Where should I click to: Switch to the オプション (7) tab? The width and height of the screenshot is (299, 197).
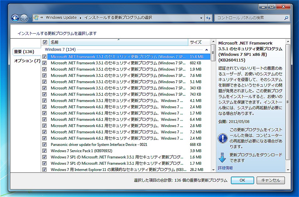[27, 61]
